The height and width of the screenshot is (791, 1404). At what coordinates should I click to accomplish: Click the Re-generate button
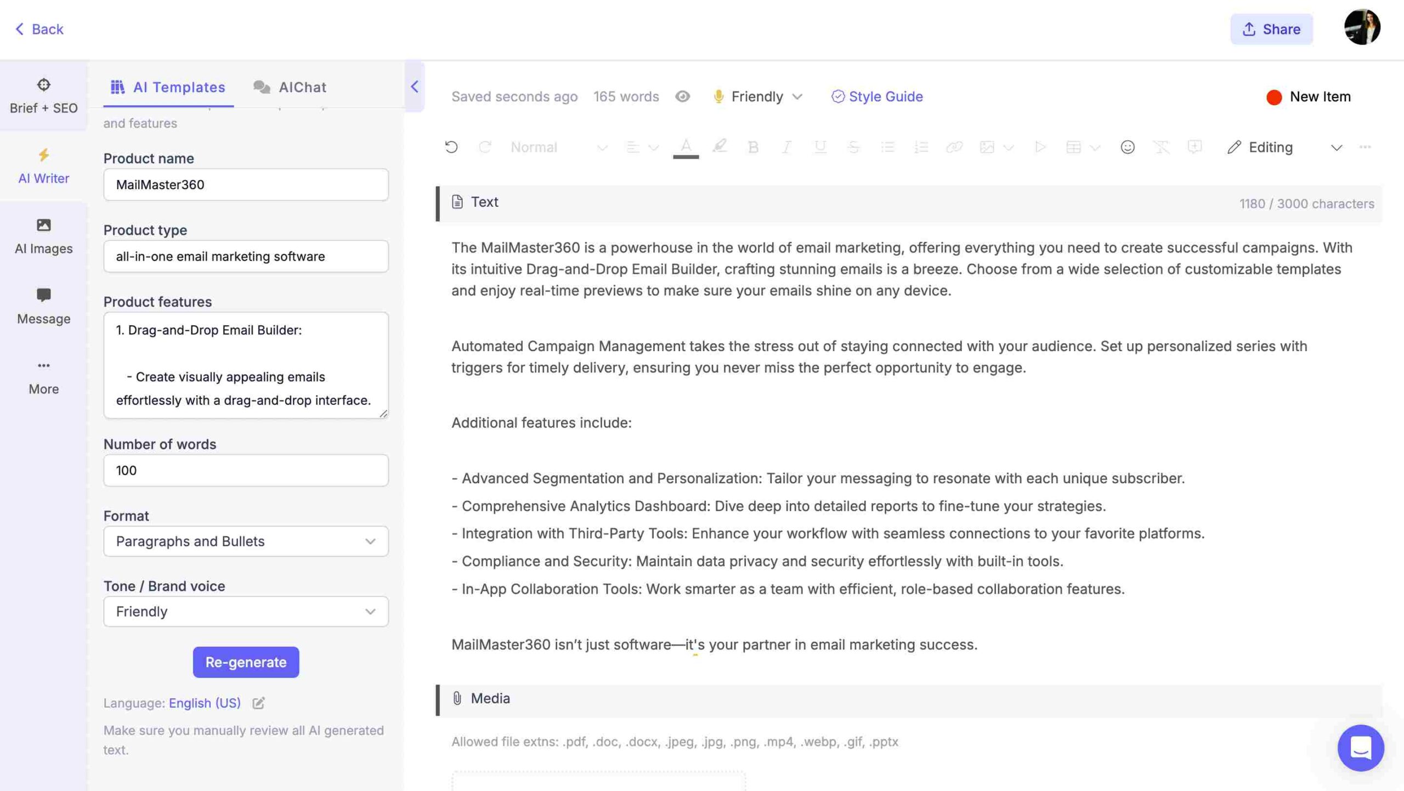(x=246, y=662)
